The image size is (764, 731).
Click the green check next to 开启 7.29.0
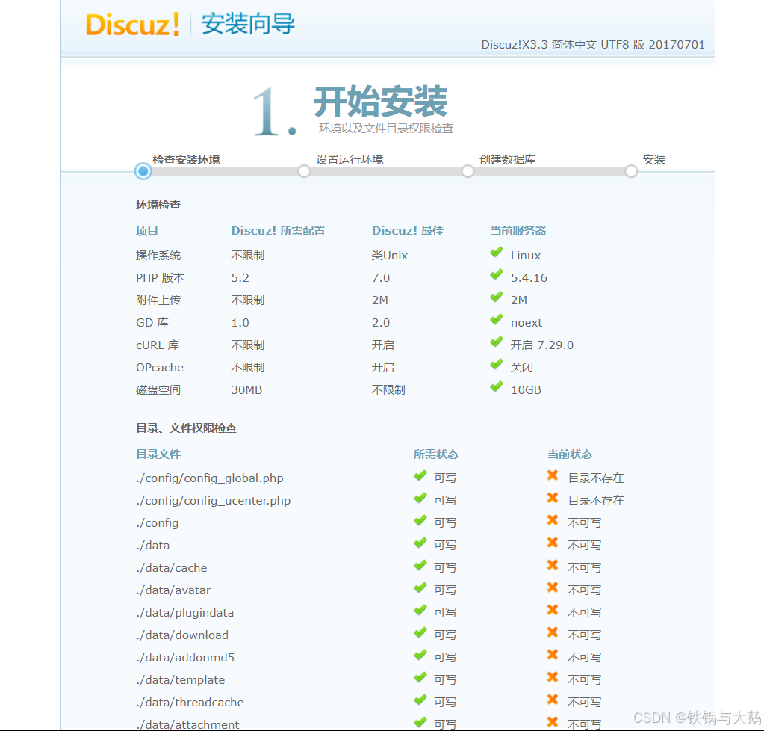[497, 342]
